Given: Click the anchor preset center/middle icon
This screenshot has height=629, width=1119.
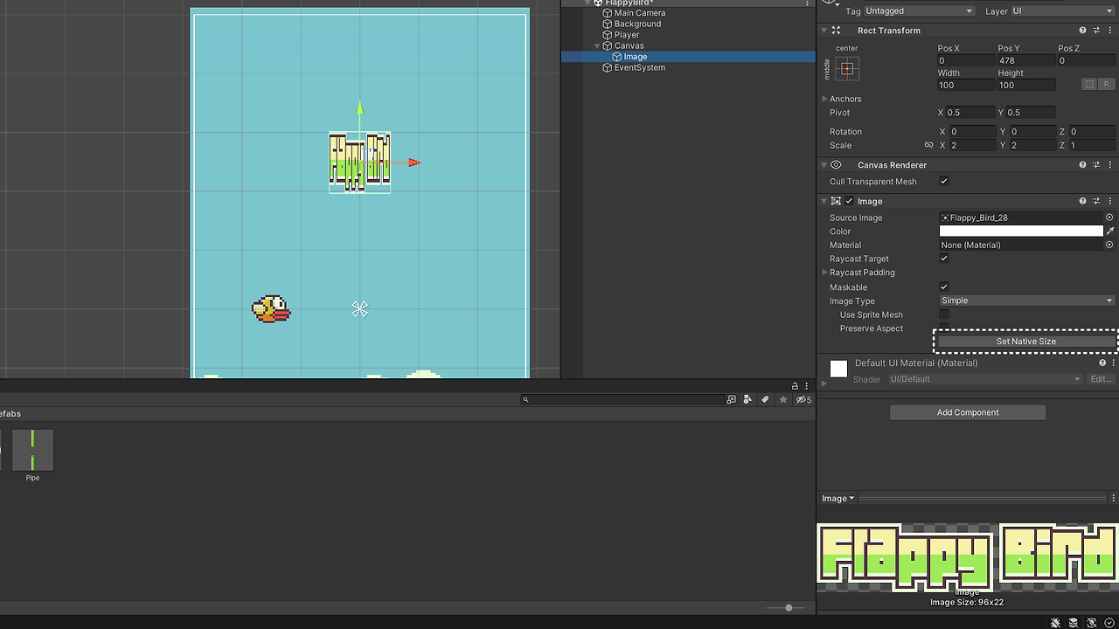Looking at the screenshot, I should [847, 68].
